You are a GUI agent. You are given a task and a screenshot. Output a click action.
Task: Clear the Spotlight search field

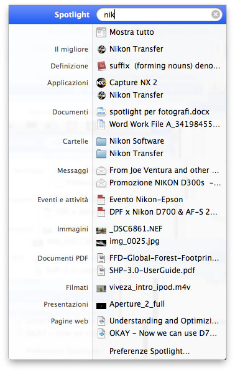pos(216,15)
